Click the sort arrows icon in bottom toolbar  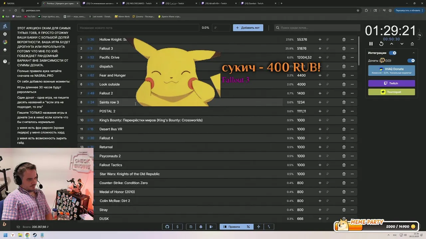pos(269,227)
